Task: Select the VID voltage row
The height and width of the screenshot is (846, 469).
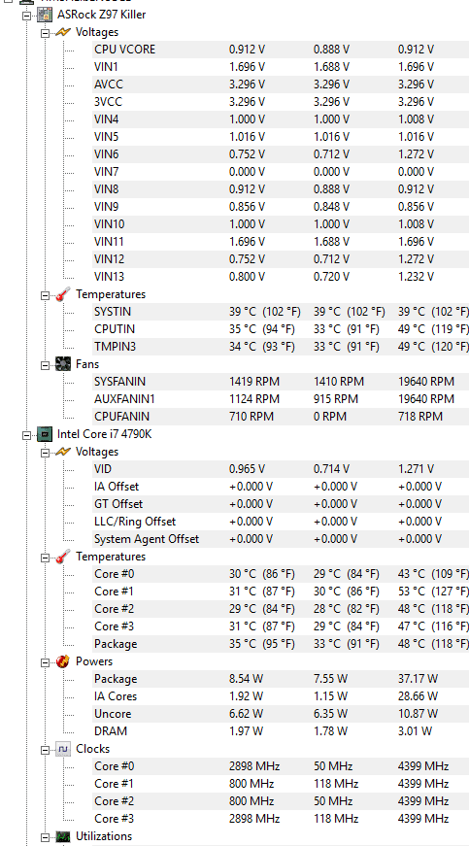Action: coord(281,469)
